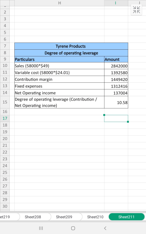Select the 'Fixed expenses' cell

click(59, 86)
